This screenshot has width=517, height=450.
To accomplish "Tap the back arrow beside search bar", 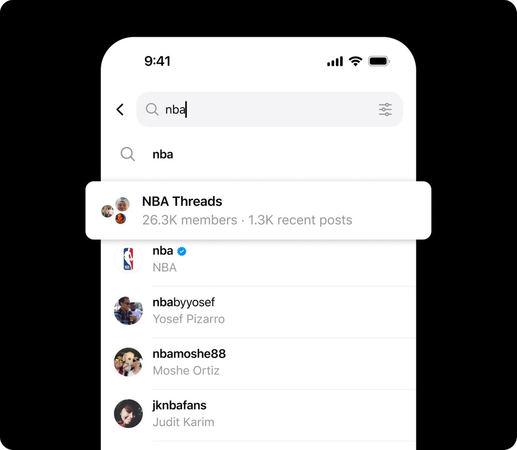I will [120, 110].
